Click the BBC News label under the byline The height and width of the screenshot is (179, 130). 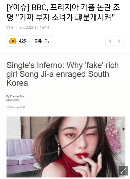coord(13,100)
